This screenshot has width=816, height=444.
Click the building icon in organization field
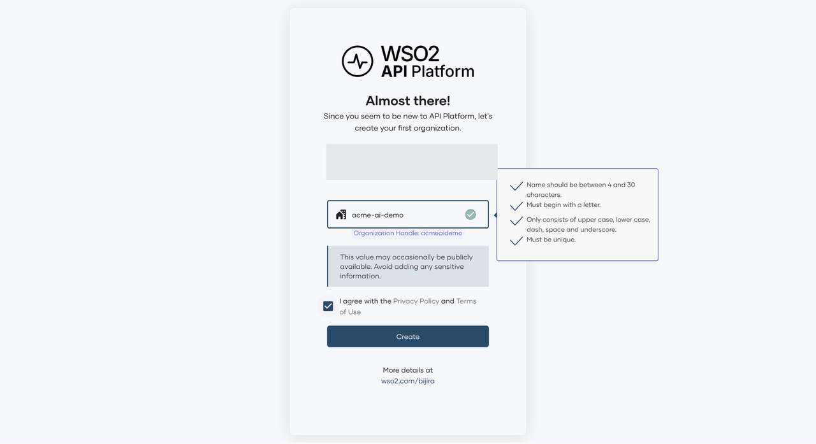point(341,215)
